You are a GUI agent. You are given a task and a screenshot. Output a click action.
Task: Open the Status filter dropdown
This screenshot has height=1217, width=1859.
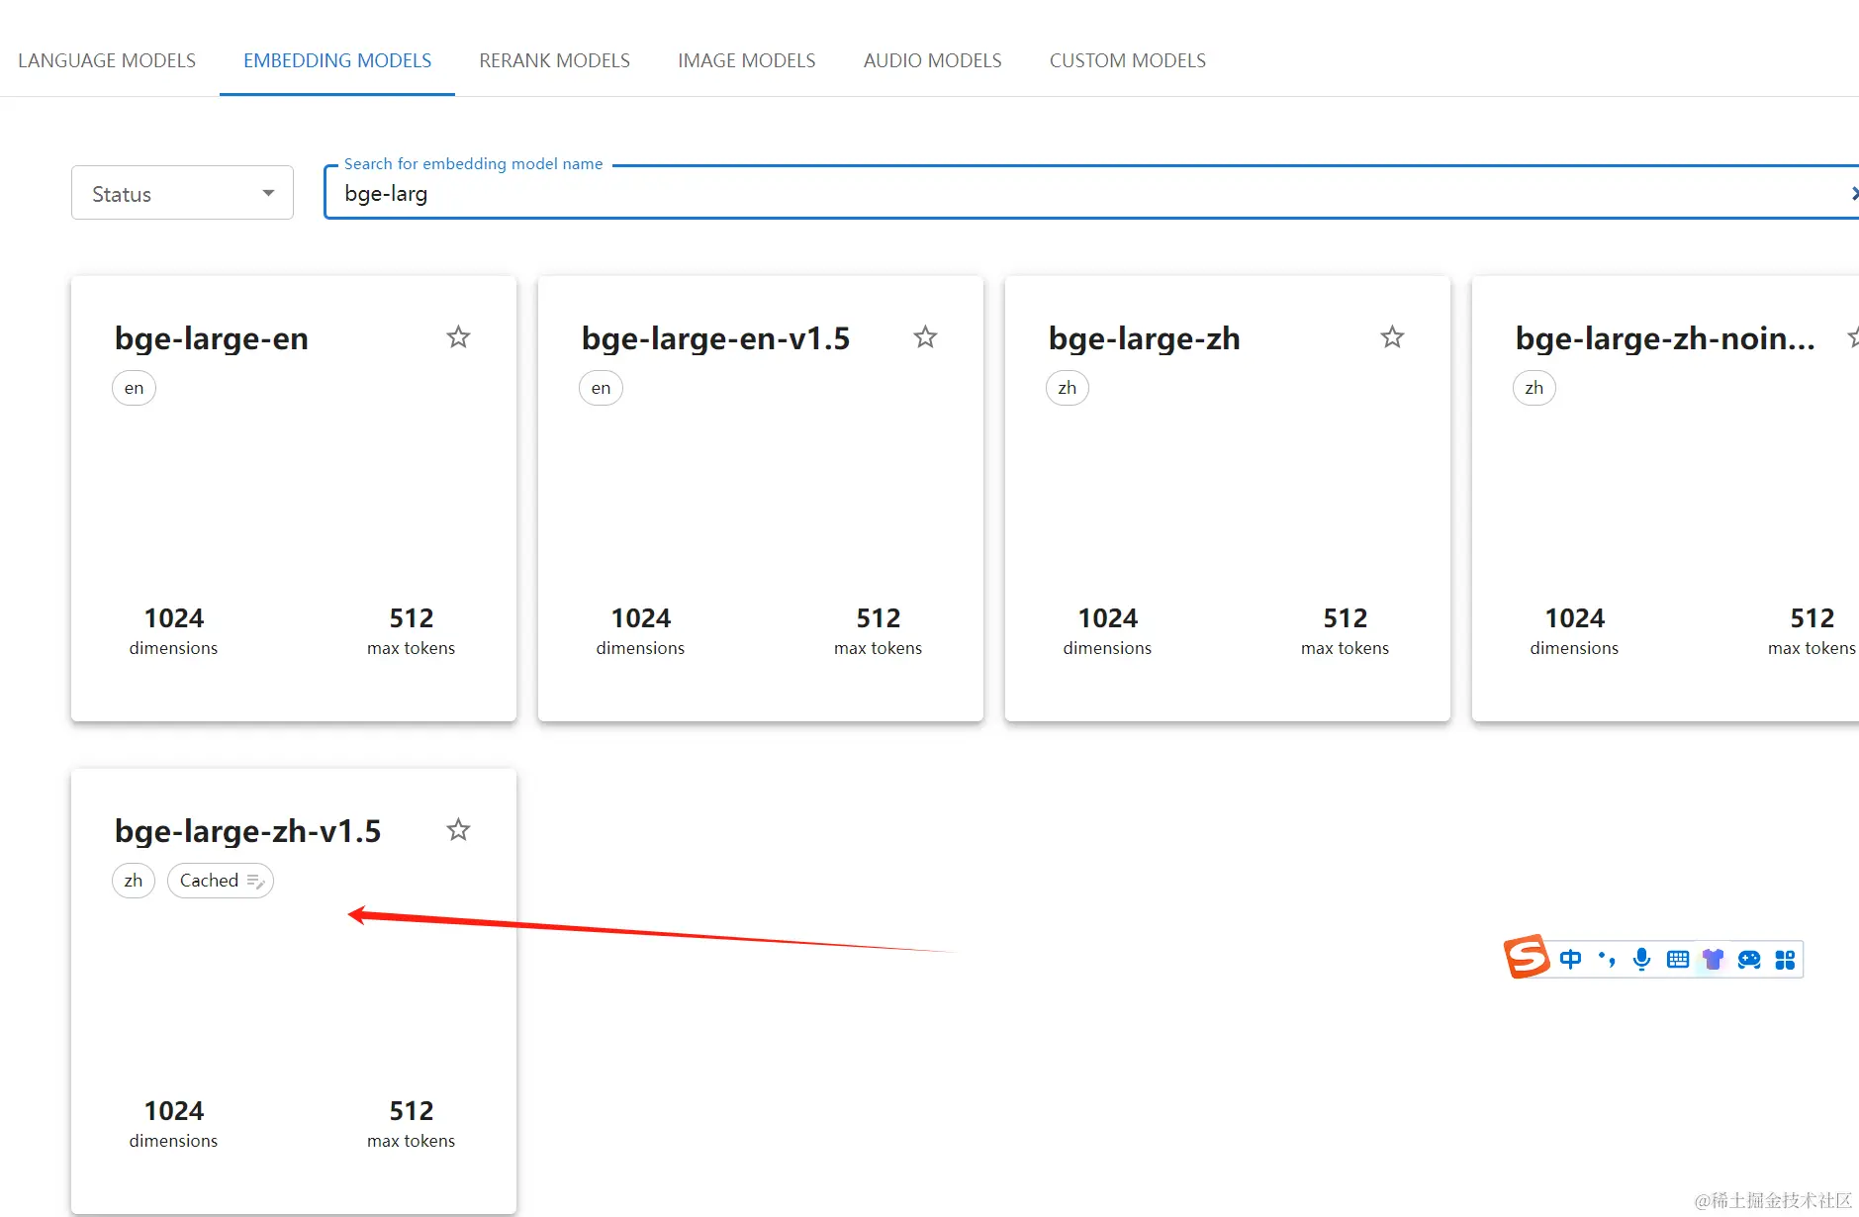pyautogui.click(x=182, y=193)
